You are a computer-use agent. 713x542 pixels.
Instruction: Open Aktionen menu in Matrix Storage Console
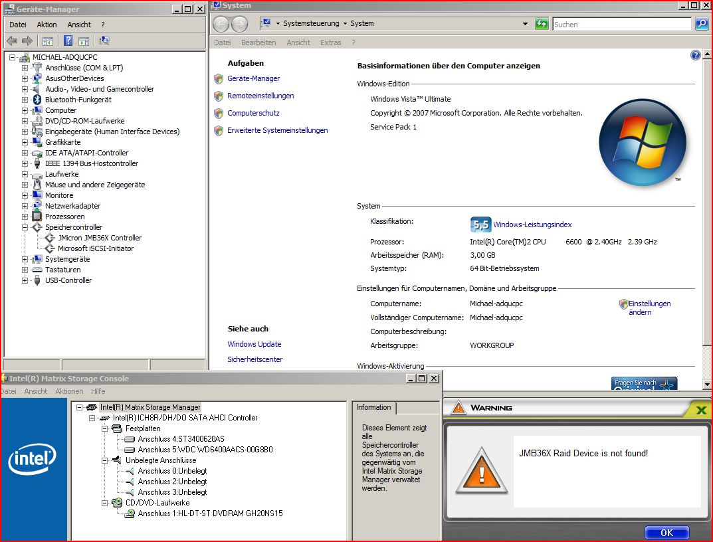pyautogui.click(x=69, y=391)
